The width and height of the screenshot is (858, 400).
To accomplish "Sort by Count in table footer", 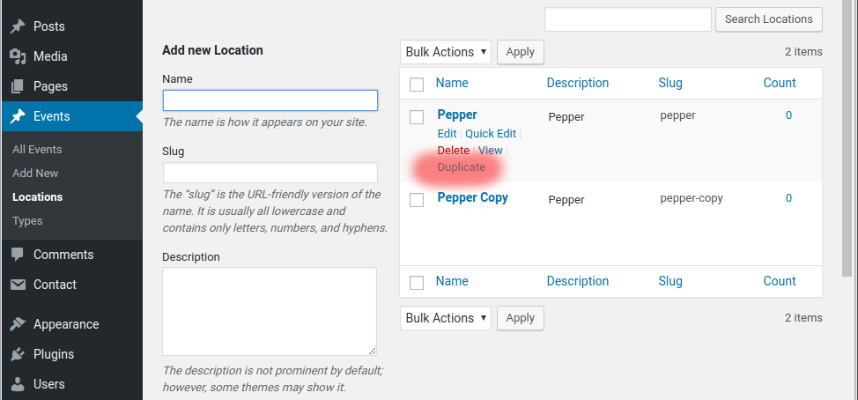I will click(780, 281).
